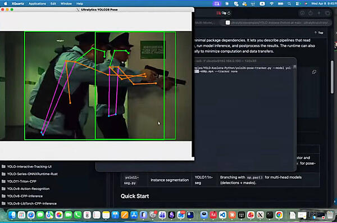The image size is (337, 223).
Task: Open Maps from the dock
Action: (49, 215)
